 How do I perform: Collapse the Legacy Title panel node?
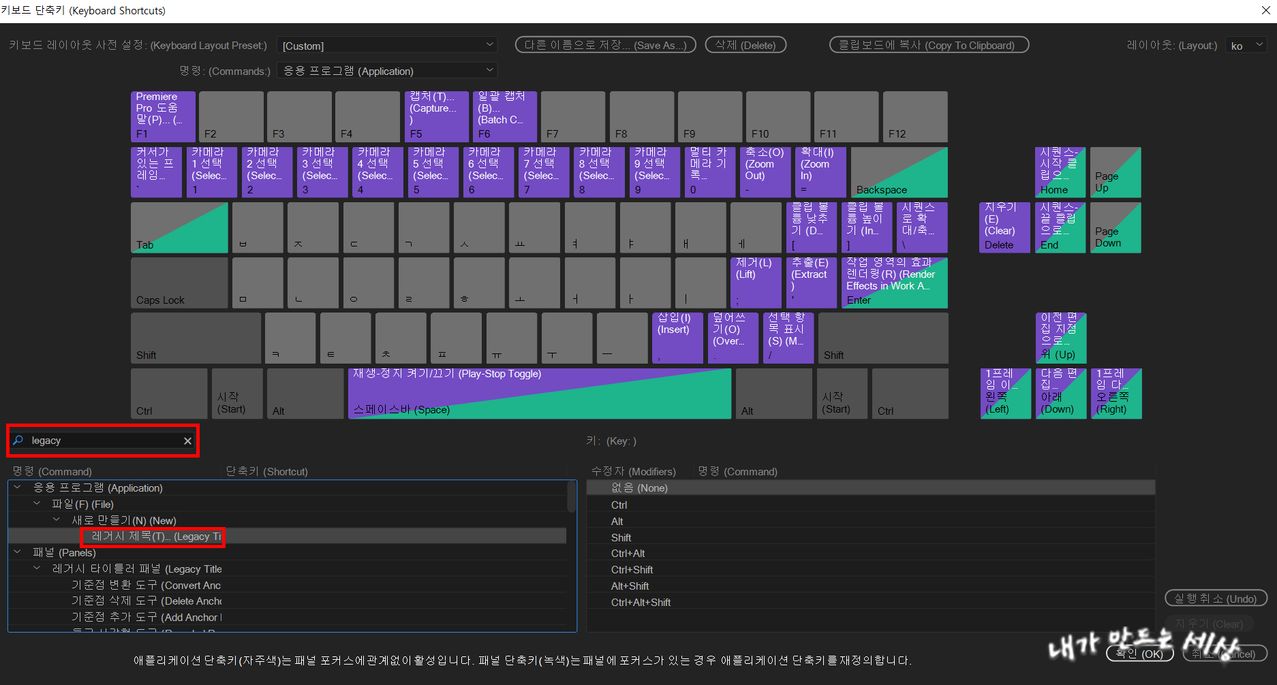pos(37,569)
